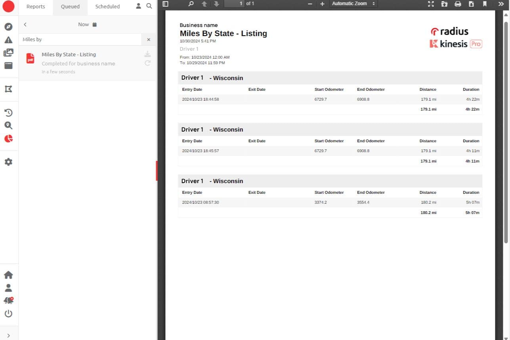
Task: Click the 'Miles by' search field
Action: [x=79, y=40]
